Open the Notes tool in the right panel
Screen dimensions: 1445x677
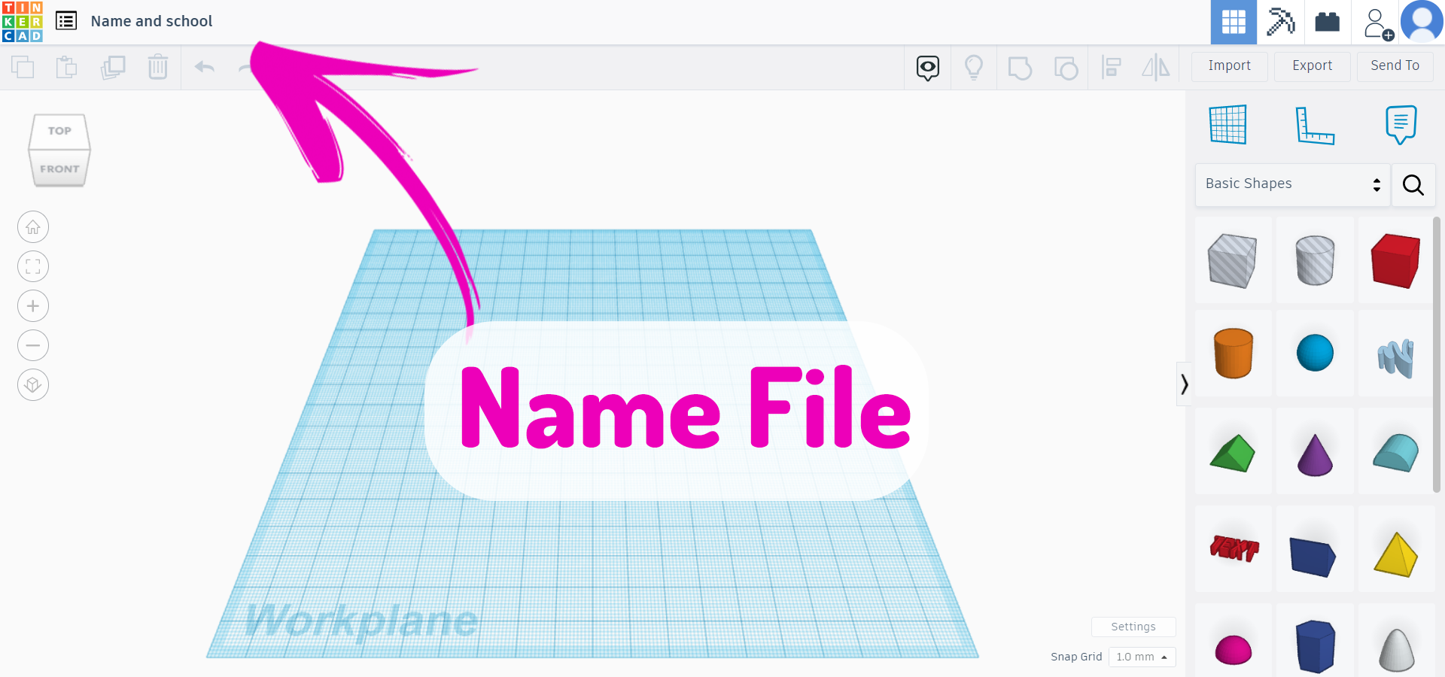tap(1400, 125)
